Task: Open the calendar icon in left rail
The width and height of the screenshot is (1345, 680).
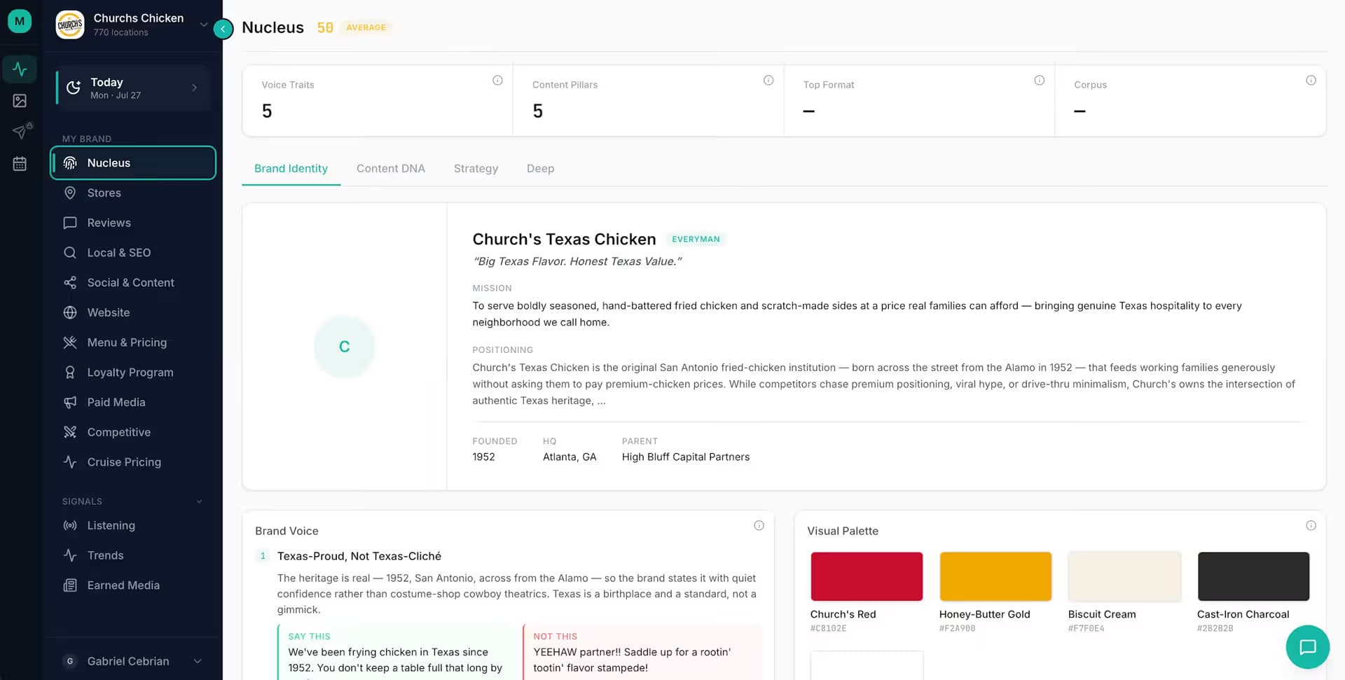Action: pyautogui.click(x=20, y=164)
